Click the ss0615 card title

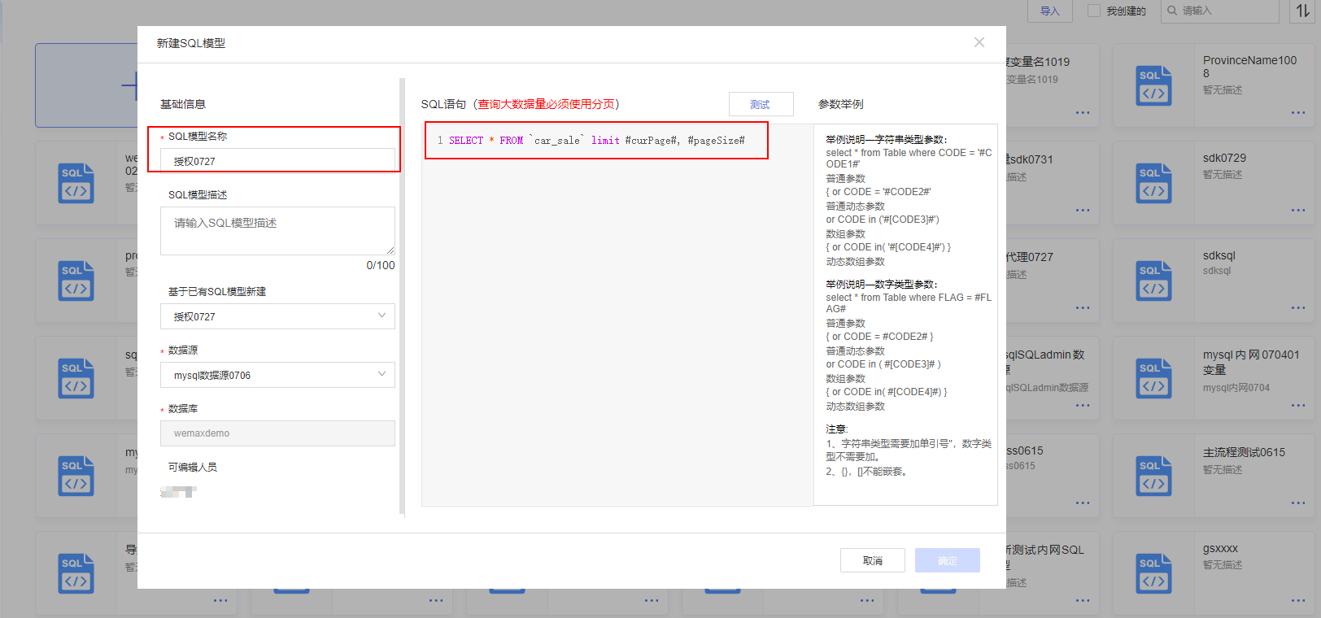pos(1025,450)
